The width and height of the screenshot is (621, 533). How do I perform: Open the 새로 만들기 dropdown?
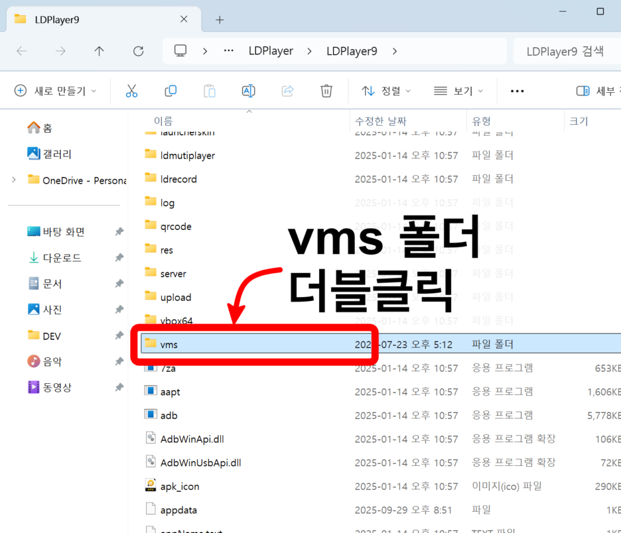(x=55, y=91)
